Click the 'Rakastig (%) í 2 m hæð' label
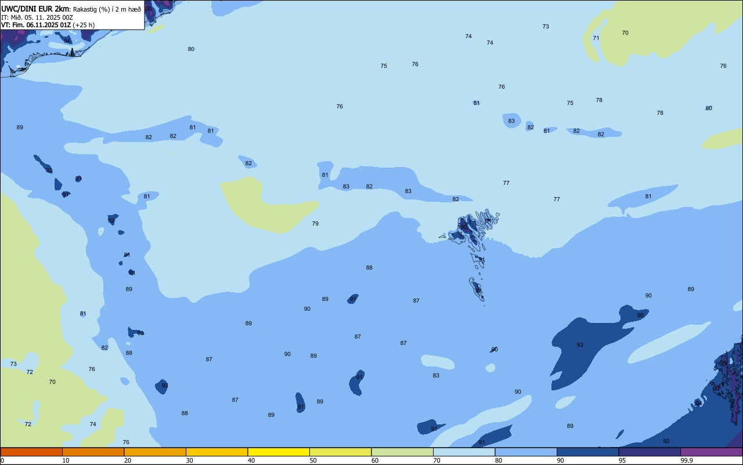Image resolution: width=743 pixels, height=465 pixels. point(107,9)
